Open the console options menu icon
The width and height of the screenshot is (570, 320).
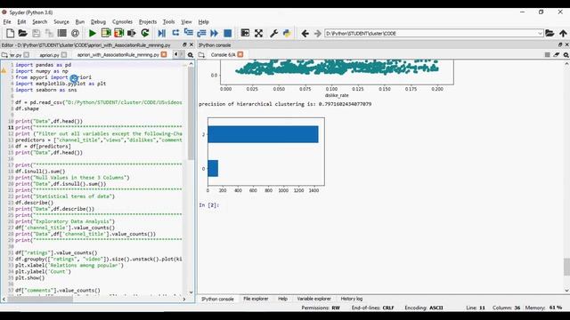tap(566, 55)
